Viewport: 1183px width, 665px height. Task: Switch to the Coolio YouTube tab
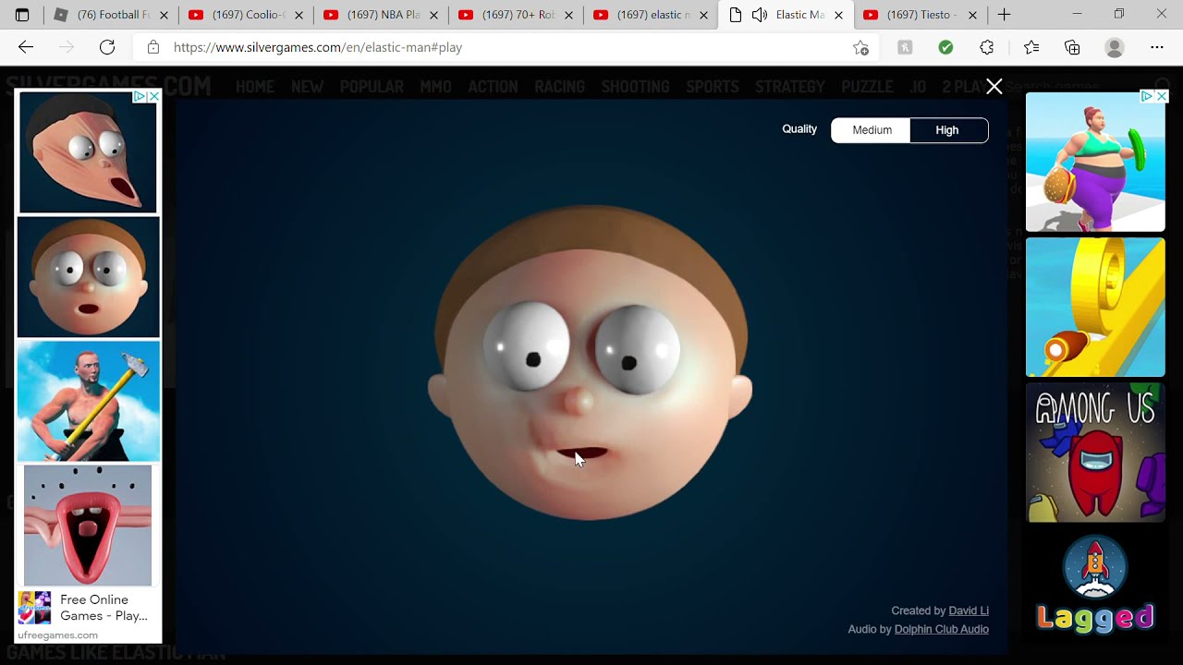[246, 15]
